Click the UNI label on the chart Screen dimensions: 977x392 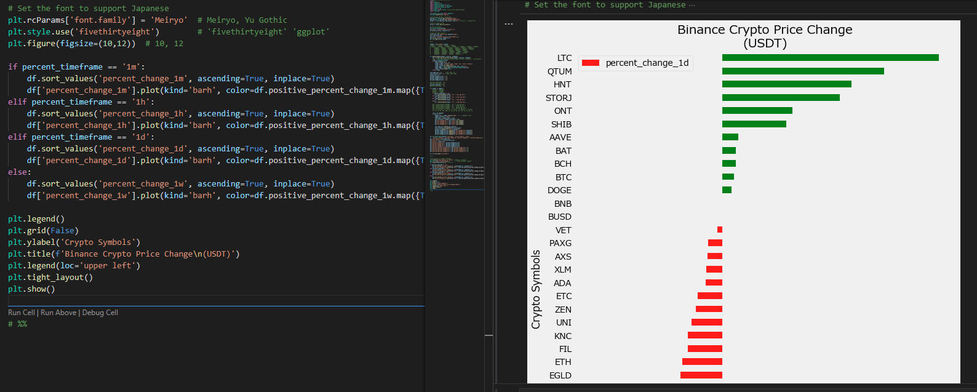[564, 322]
